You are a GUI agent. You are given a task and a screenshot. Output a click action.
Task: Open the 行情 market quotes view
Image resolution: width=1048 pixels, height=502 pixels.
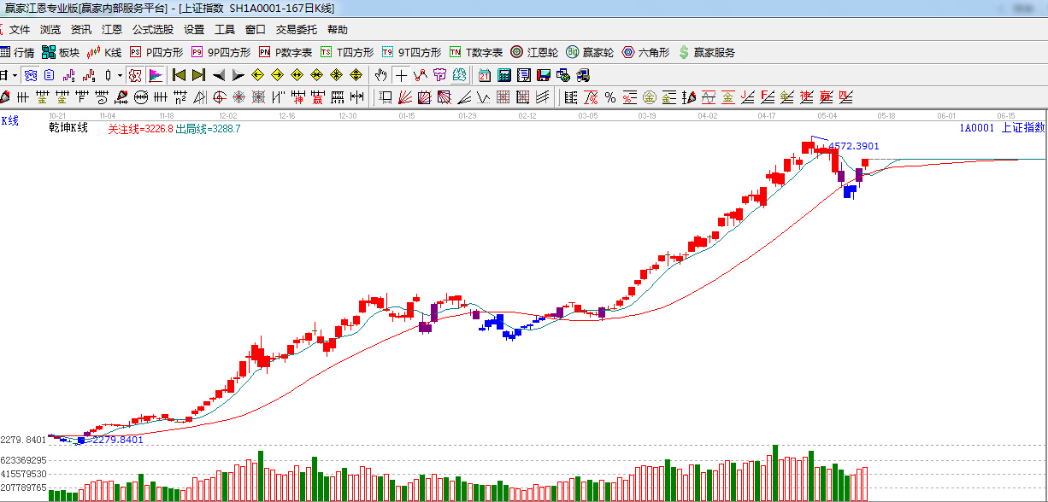[17, 52]
